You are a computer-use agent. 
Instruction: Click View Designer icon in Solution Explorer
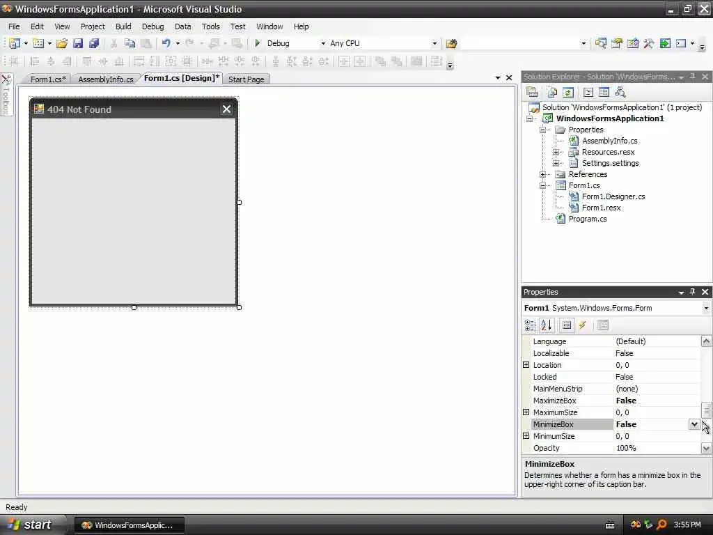(x=604, y=93)
